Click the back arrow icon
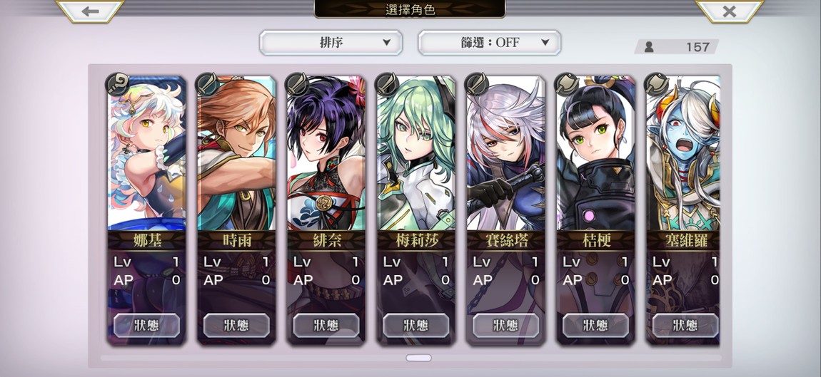The height and width of the screenshot is (377, 821). pyautogui.click(x=90, y=11)
